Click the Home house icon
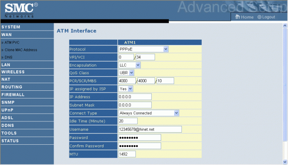Screen dimensions: 288x165 click(x=238, y=17)
